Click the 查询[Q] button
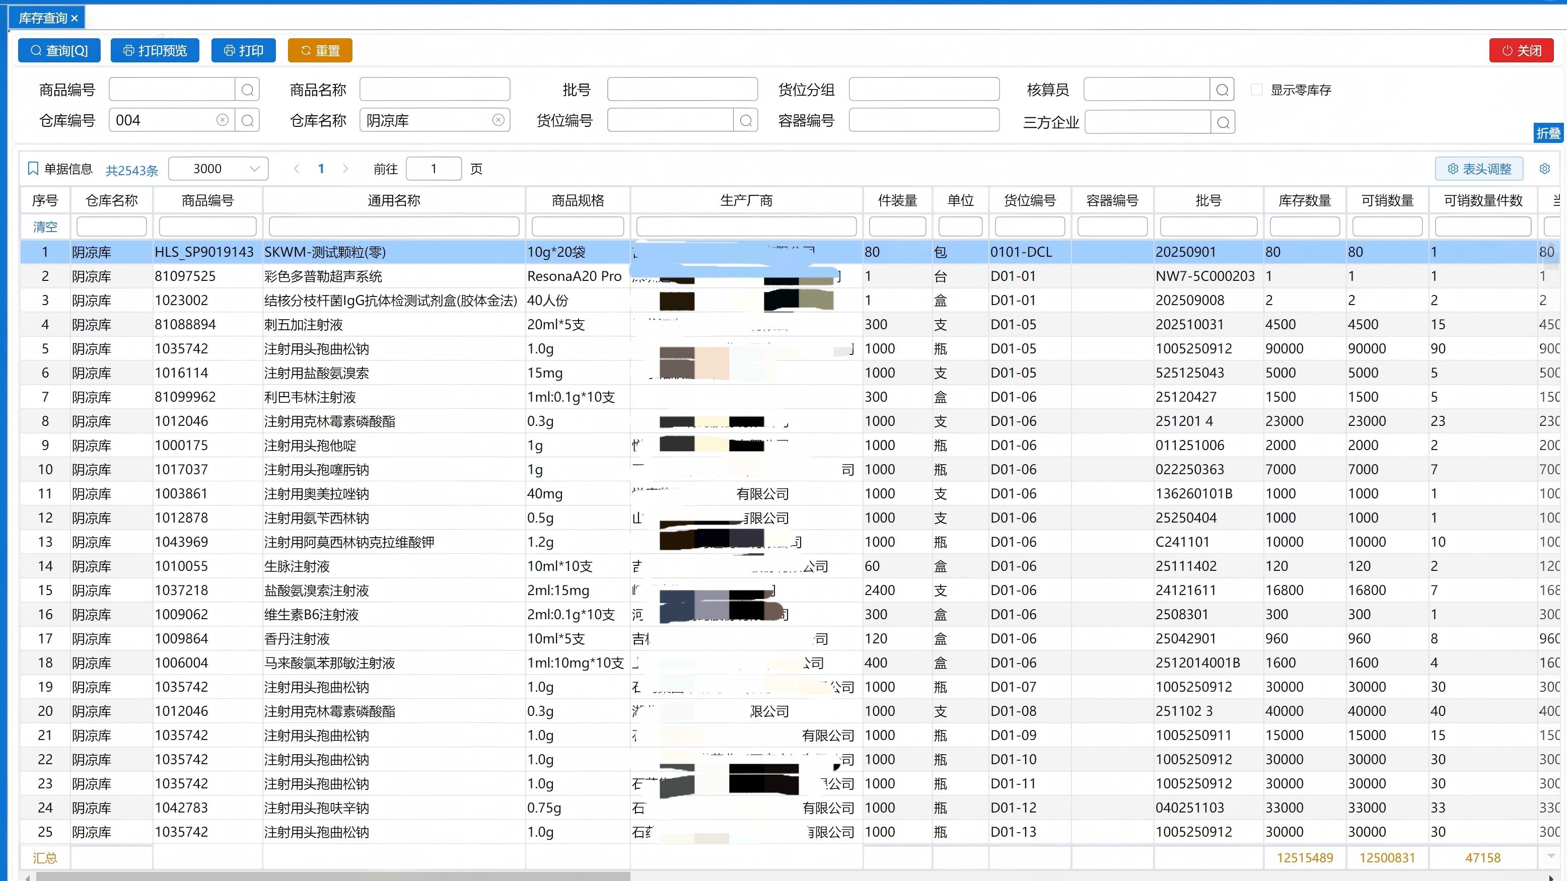The width and height of the screenshot is (1567, 881). [x=59, y=50]
